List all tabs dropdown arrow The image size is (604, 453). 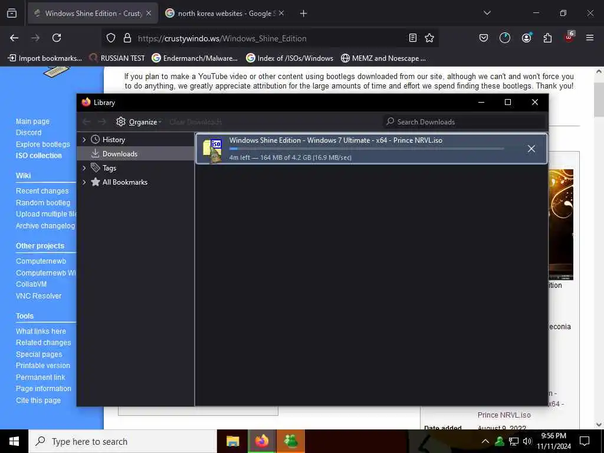click(487, 13)
